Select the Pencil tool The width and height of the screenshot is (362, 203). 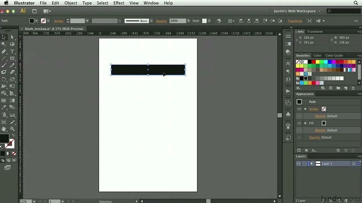pyautogui.click(x=12, y=65)
